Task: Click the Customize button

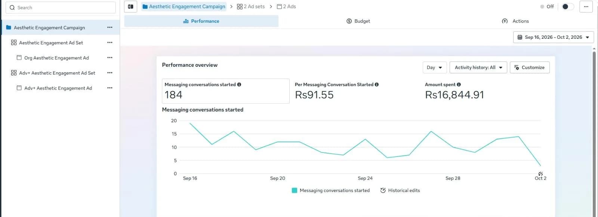Action: click(530, 67)
